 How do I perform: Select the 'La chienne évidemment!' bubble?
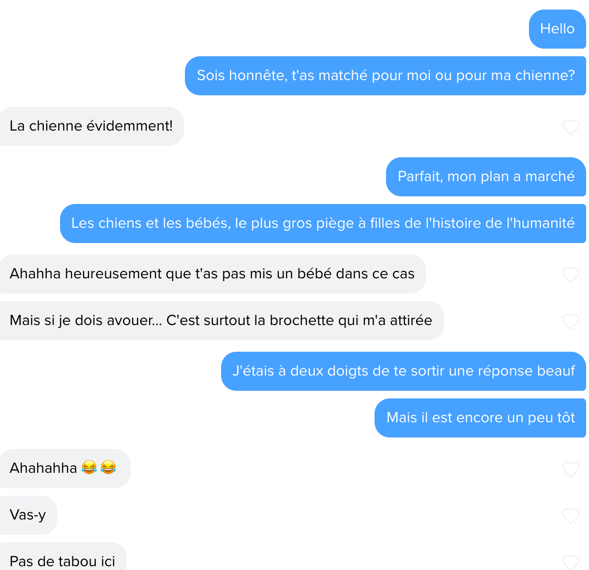tap(91, 126)
